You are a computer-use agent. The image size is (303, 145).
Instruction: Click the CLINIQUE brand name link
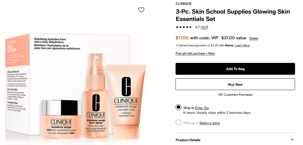pos(184,4)
